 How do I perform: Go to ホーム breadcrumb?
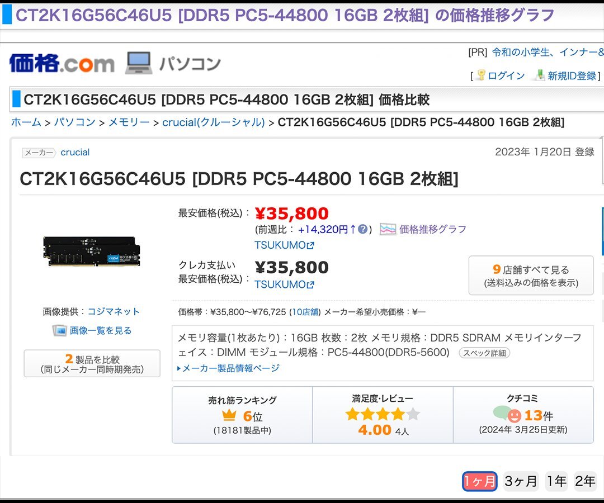[26, 122]
